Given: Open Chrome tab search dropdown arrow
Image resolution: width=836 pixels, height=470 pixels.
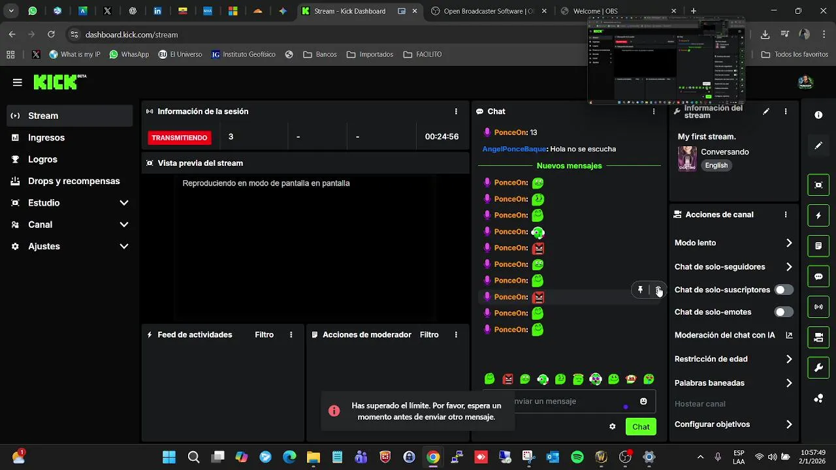Looking at the screenshot, I should point(11,11).
